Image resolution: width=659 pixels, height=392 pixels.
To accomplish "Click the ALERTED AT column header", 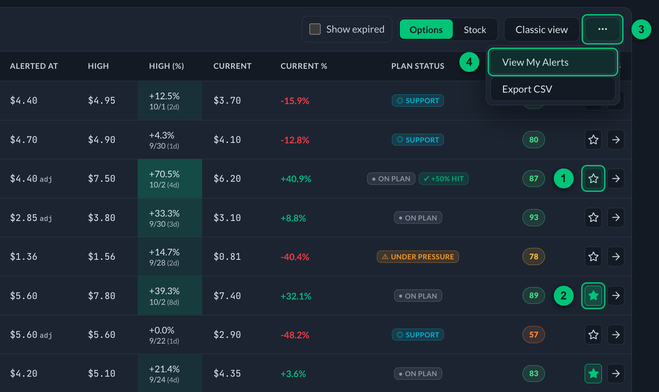I will coord(34,66).
